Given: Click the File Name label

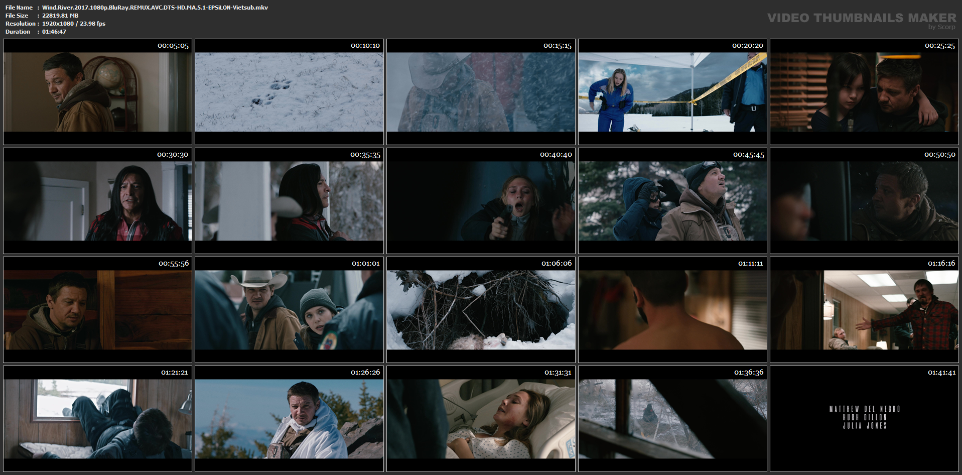Looking at the screenshot, I should click(19, 8).
